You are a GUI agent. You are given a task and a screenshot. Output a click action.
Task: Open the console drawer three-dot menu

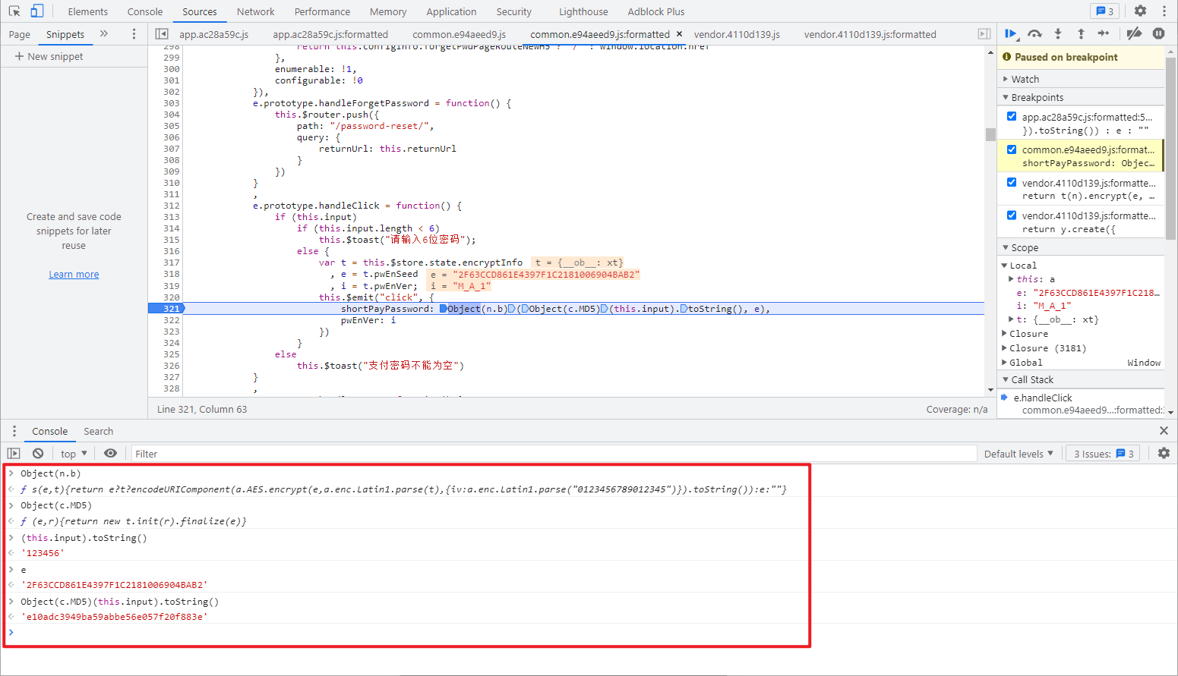(14, 431)
